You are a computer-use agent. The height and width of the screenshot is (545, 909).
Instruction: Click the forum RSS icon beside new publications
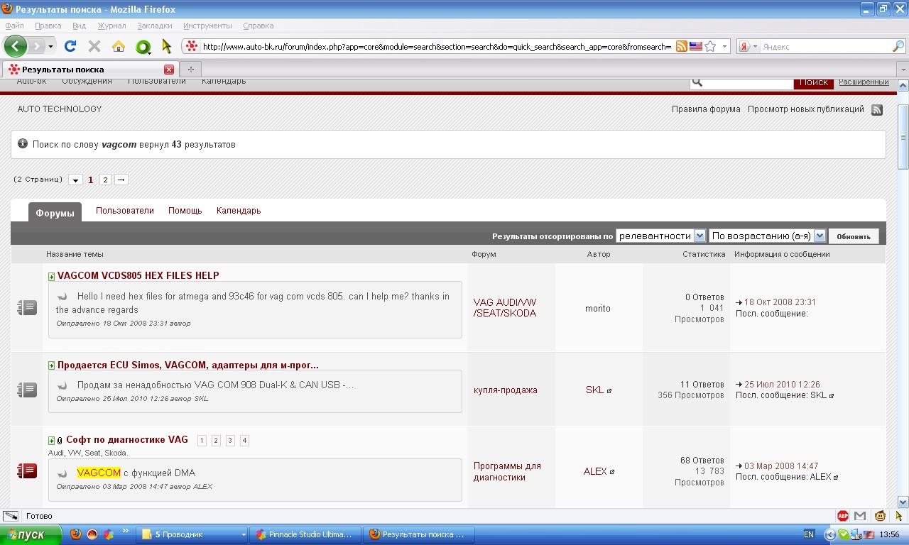877,110
